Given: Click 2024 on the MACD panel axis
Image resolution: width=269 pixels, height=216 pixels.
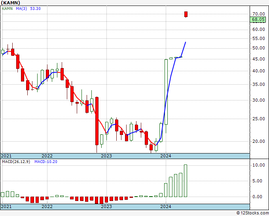Looking at the screenshot, I should click(x=166, y=207).
